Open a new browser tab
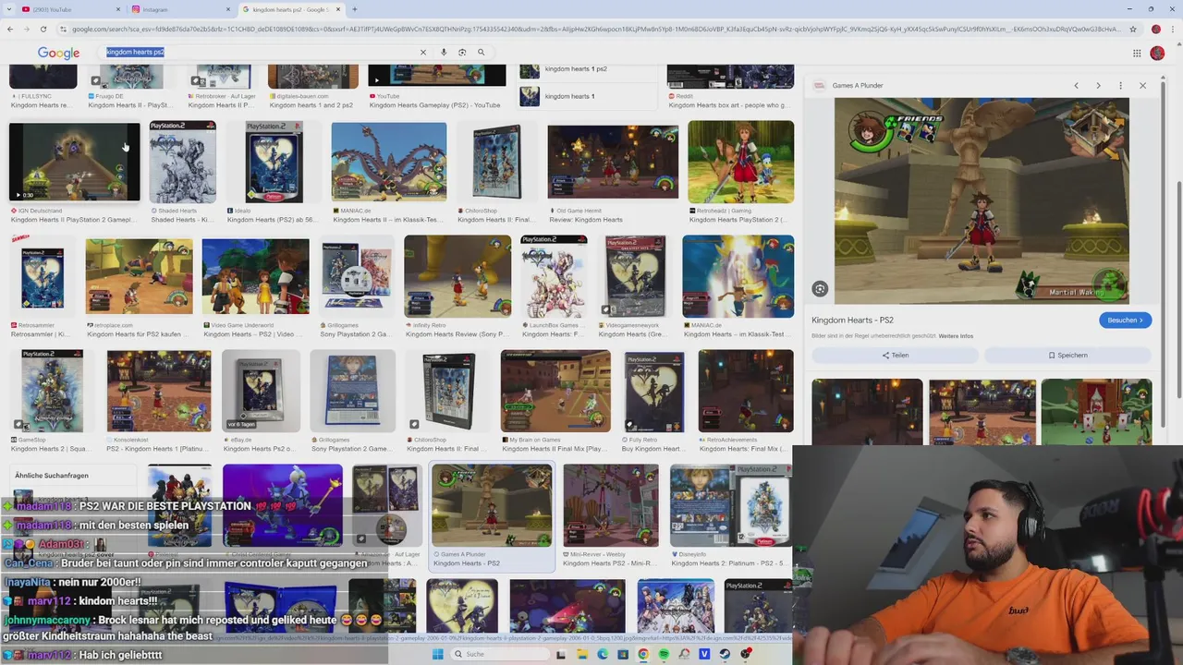Viewport: 1183px width, 665px height. (x=355, y=9)
